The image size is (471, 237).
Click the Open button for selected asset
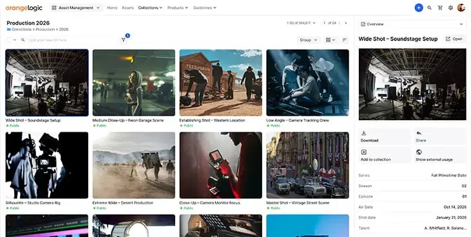454,39
